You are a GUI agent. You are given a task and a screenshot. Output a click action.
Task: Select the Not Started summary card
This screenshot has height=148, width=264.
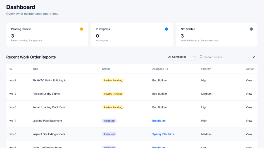pyautogui.click(x=217, y=35)
